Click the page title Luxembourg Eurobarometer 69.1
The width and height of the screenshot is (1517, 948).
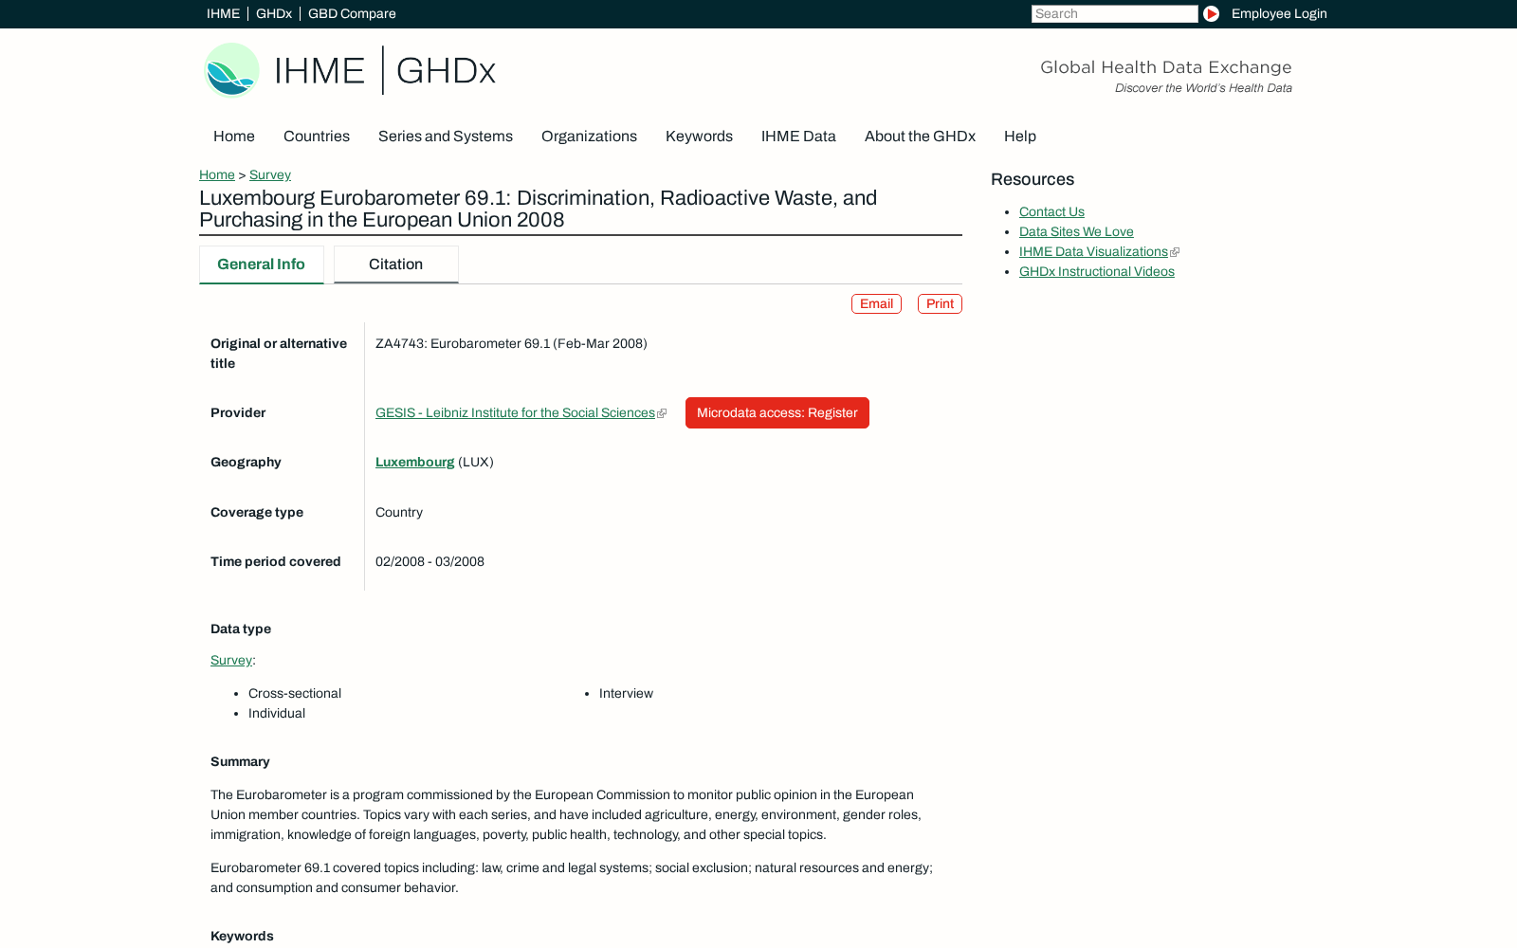[x=538, y=209]
